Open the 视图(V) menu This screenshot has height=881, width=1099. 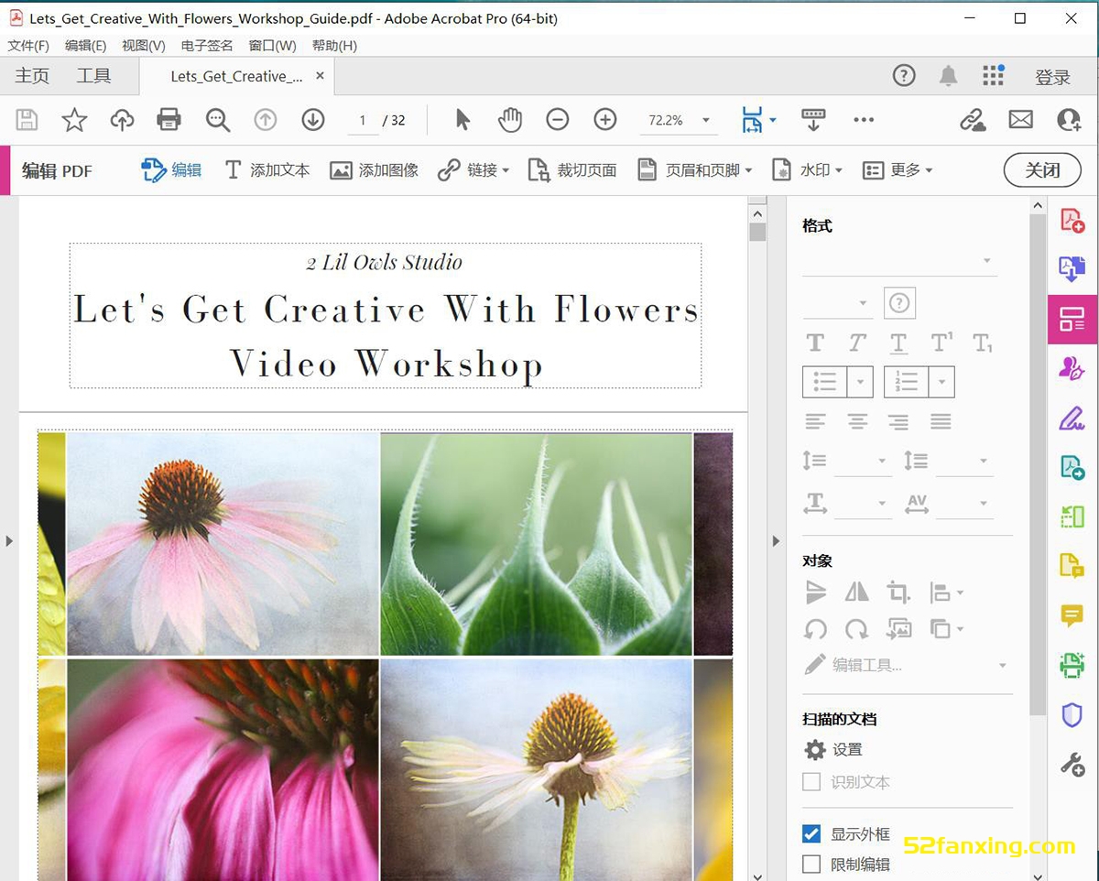(x=144, y=45)
